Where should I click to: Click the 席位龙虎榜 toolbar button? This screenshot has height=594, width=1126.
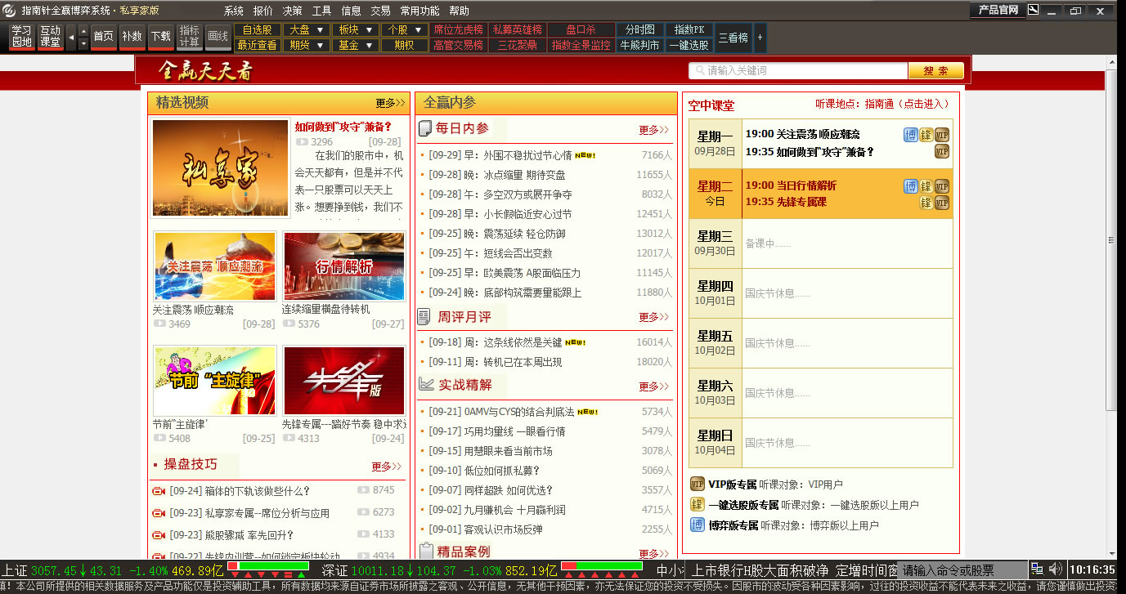[x=458, y=29]
